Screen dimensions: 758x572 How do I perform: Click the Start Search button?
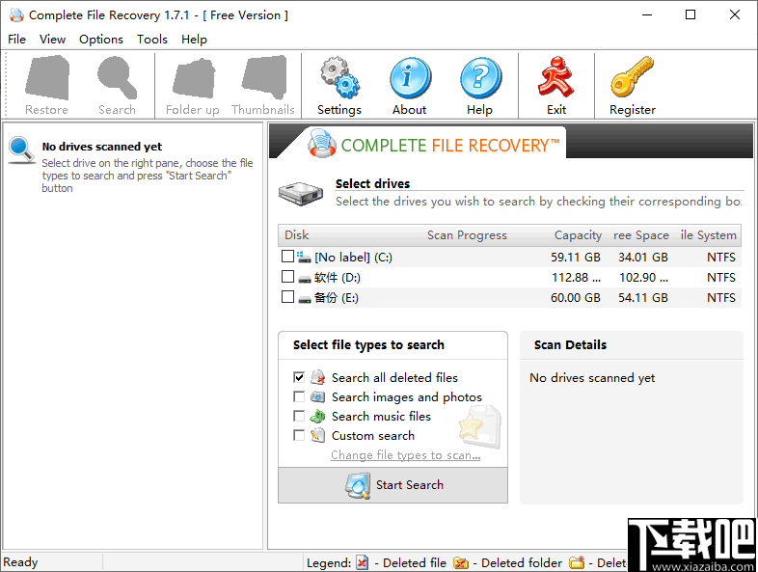393,485
